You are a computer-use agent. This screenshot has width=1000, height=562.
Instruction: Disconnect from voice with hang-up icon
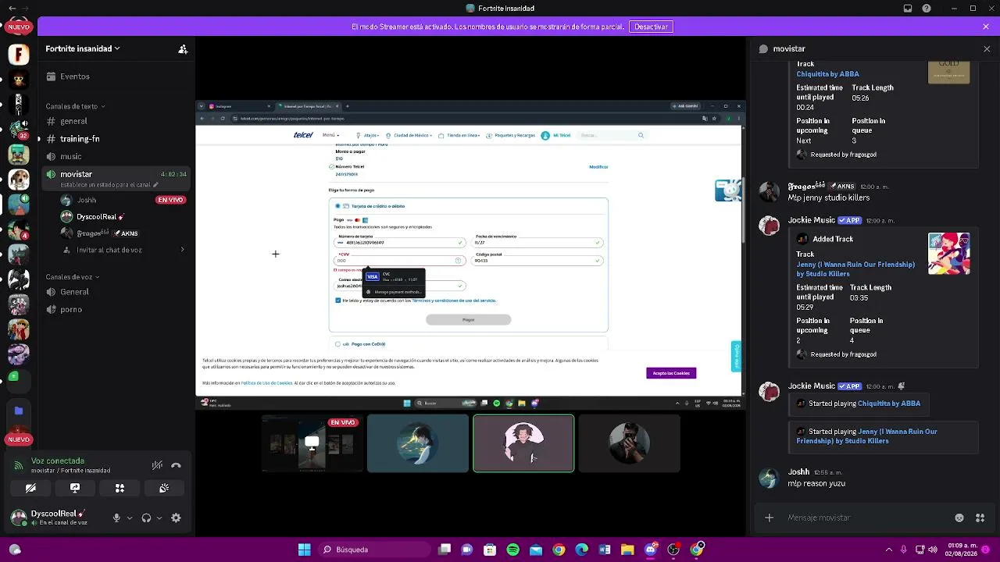point(177,465)
